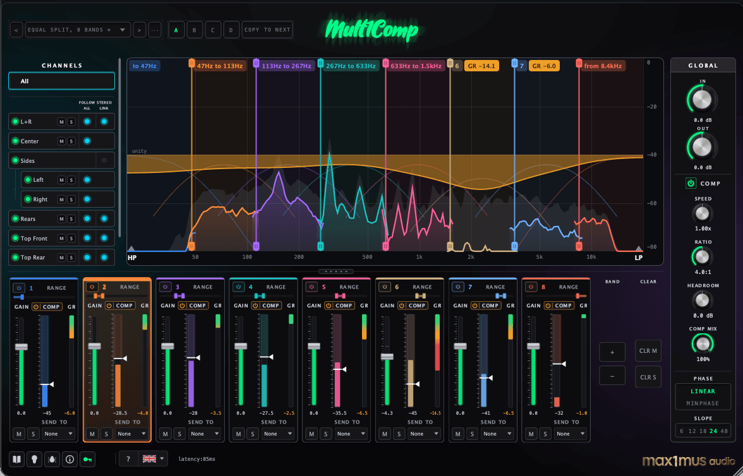The height and width of the screenshot is (476, 743).
Task: Click CLR S to clear solos
Action: click(x=648, y=377)
